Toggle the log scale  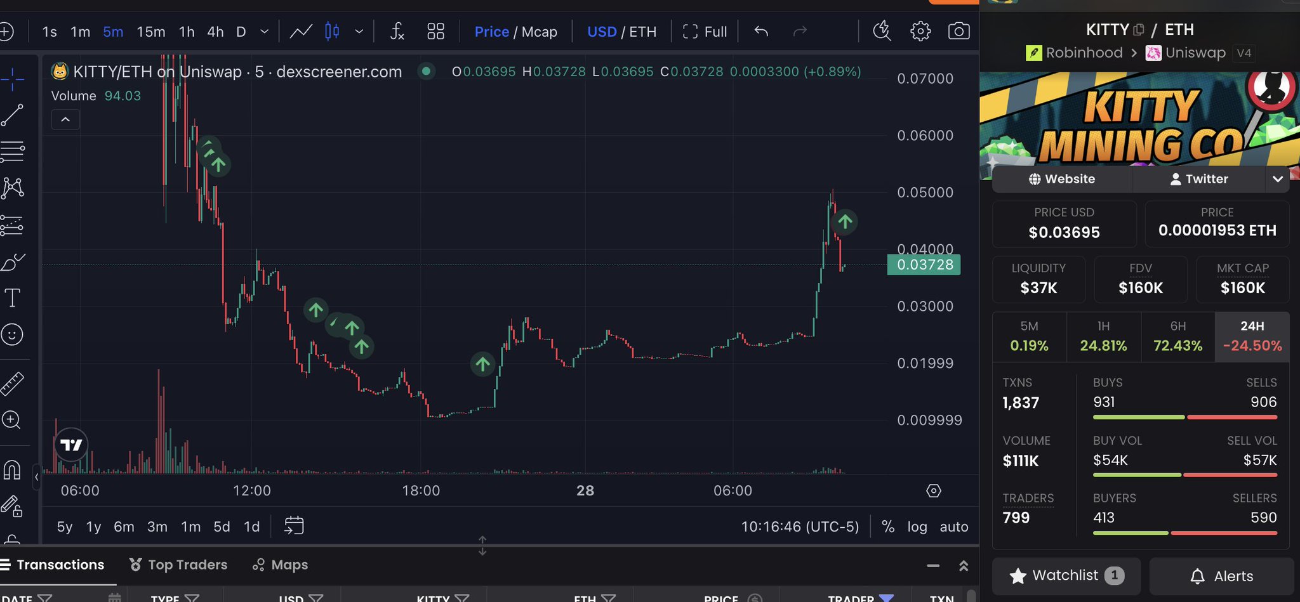pos(917,527)
